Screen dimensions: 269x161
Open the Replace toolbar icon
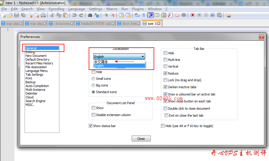tap(97, 15)
